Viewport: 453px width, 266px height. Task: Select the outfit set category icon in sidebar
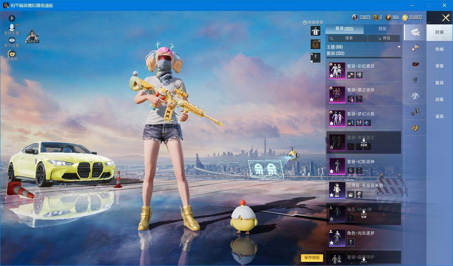415,33
